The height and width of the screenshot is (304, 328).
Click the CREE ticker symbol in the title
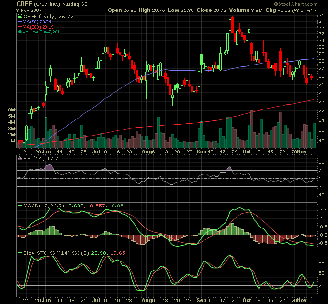click(24, 4)
